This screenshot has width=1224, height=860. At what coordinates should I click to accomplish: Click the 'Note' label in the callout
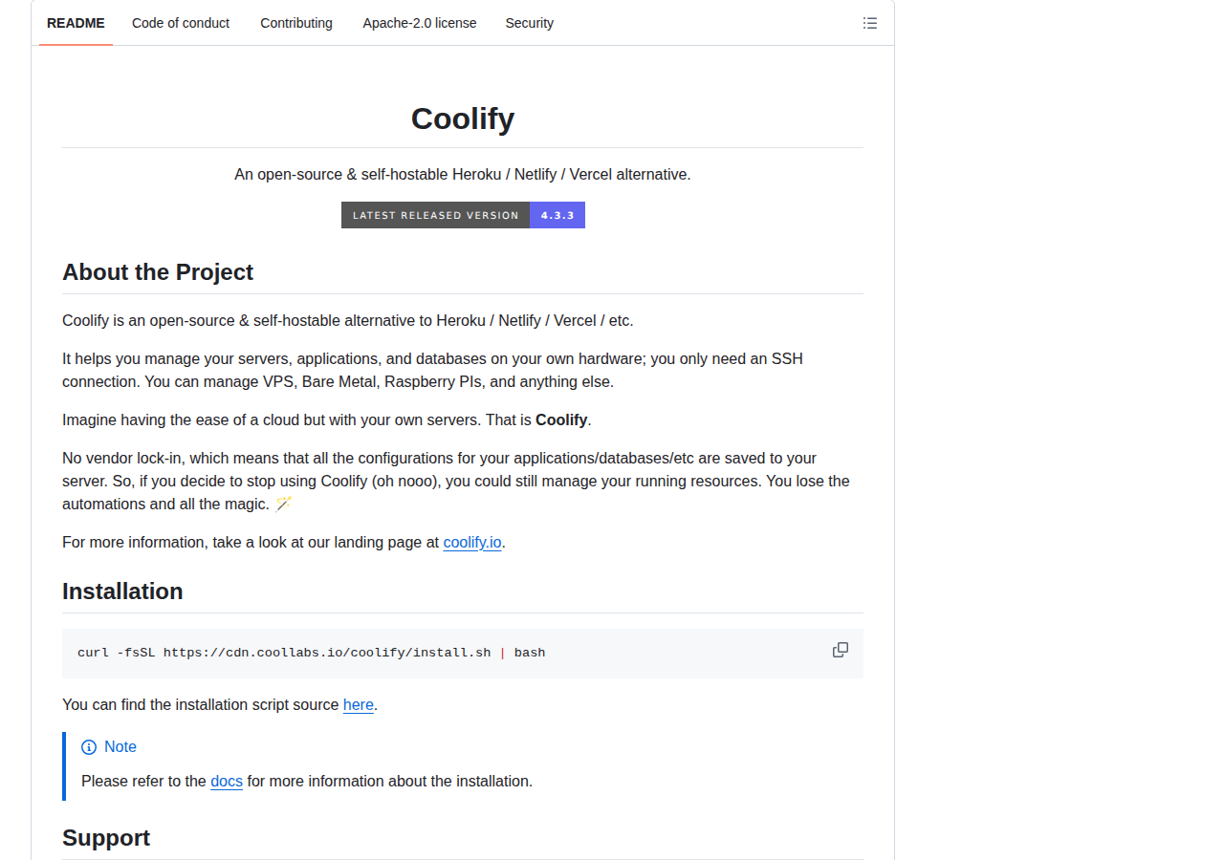coord(120,746)
